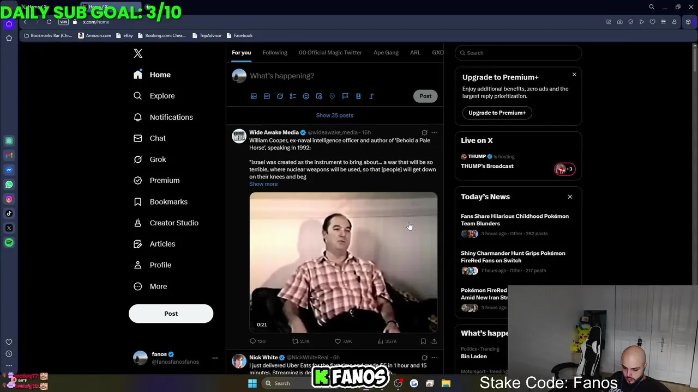The width and height of the screenshot is (698, 392).
Task: Click Grok icon on Wide Awake Media post
Action: tap(424, 132)
